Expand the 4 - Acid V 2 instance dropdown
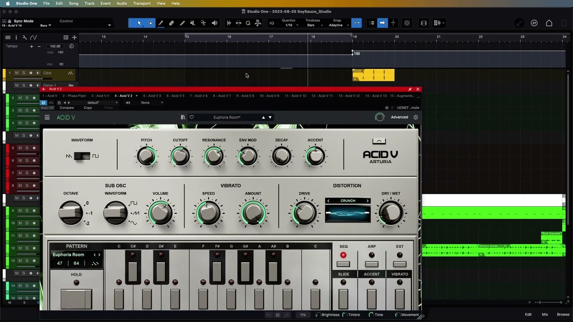This screenshot has height=322, width=573. [x=137, y=96]
